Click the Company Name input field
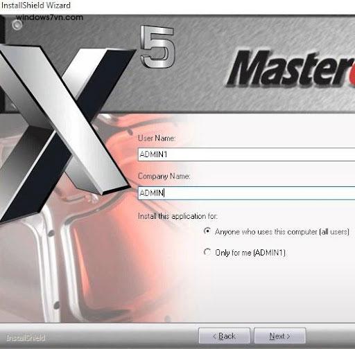 [246, 193]
